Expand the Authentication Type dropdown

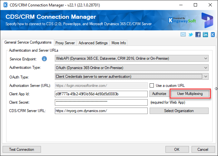coord(206,68)
